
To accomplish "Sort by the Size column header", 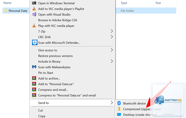I will click(158, 3).
